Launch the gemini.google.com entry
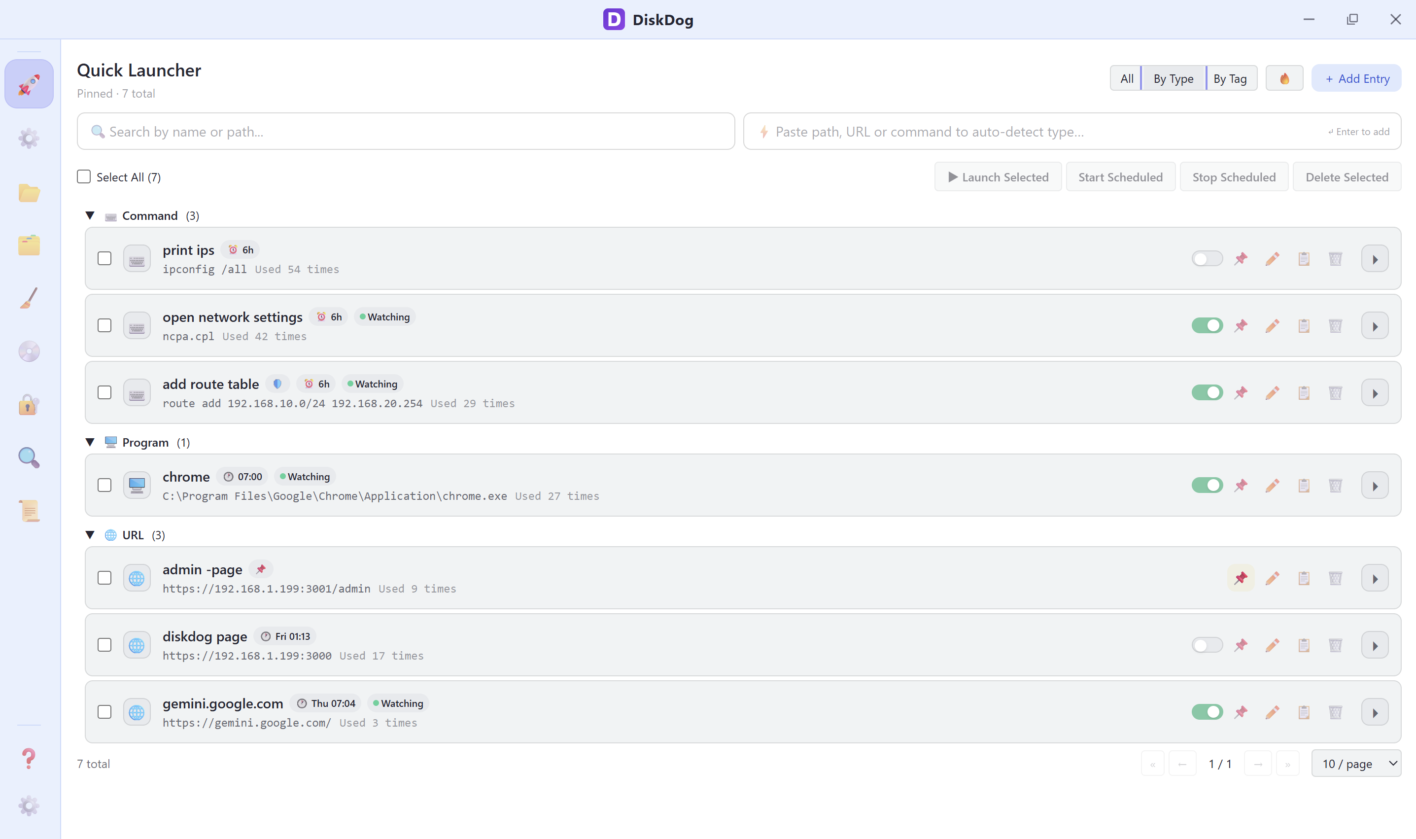1416x839 pixels. pos(1375,712)
